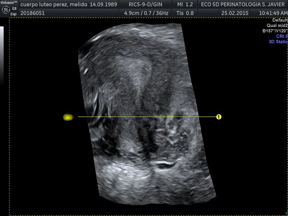Click the 'Voluson' brand label

click(x=9, y=3)
